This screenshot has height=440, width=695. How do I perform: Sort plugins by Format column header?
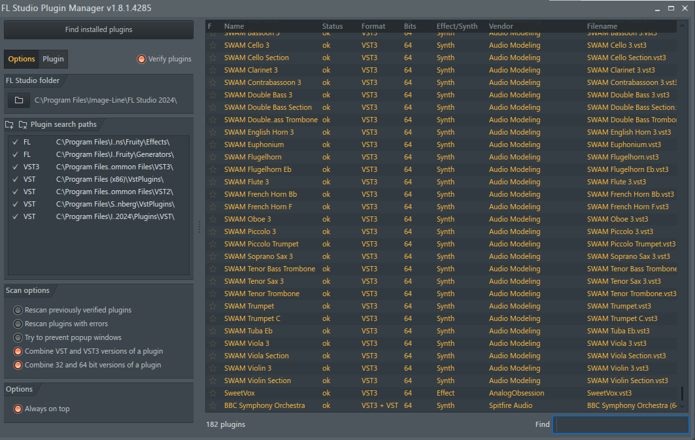point(373,26)
